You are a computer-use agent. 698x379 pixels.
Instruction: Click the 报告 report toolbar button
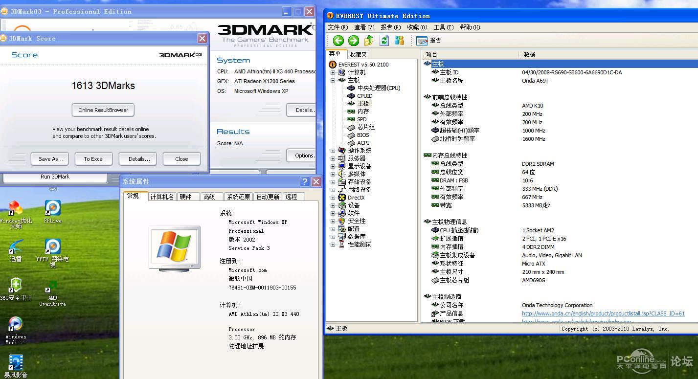coord(429,41)
